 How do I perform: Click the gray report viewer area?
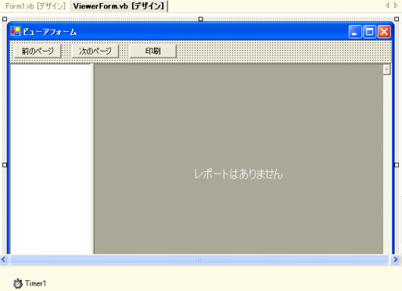click(239, 159)
